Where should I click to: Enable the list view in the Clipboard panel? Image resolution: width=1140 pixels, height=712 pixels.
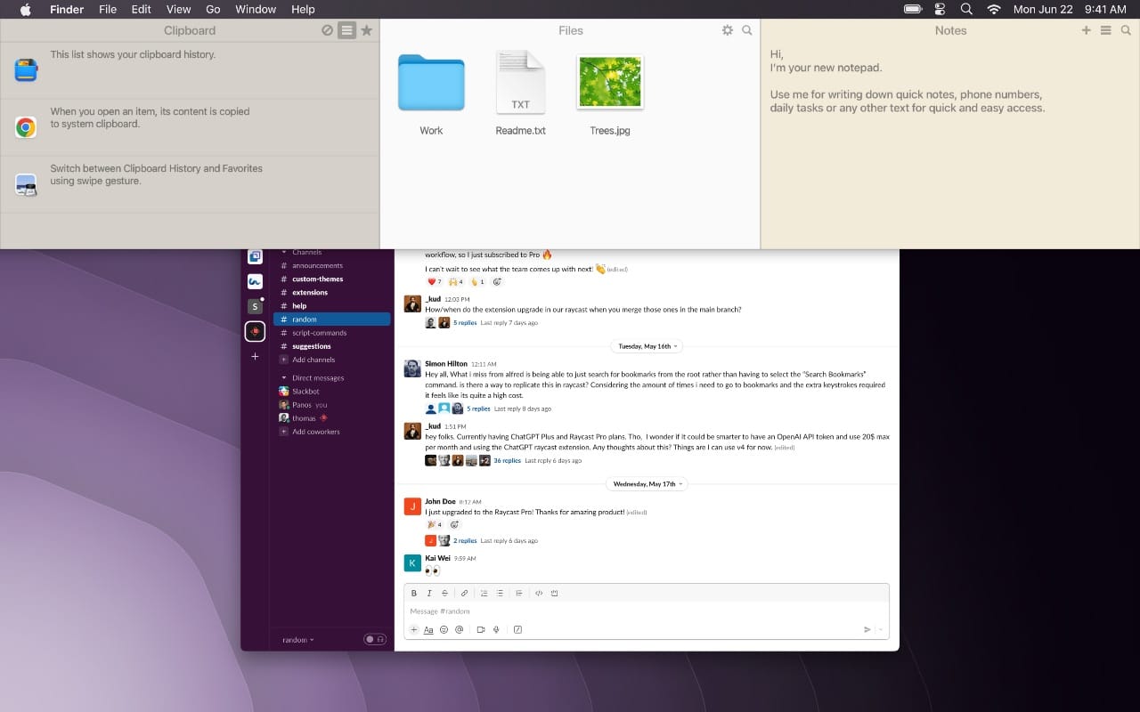pyautogui.click(x=346, y=30)
